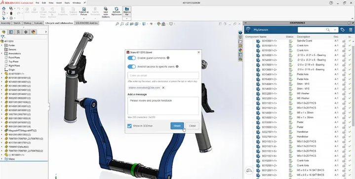The width and height of the screenshot is (355, 179).
Task: Click the tag icon in MySession header
Action: click(343, 30)
